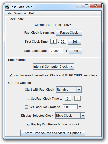Store Time Source and Start Up Options

(53, 133)
